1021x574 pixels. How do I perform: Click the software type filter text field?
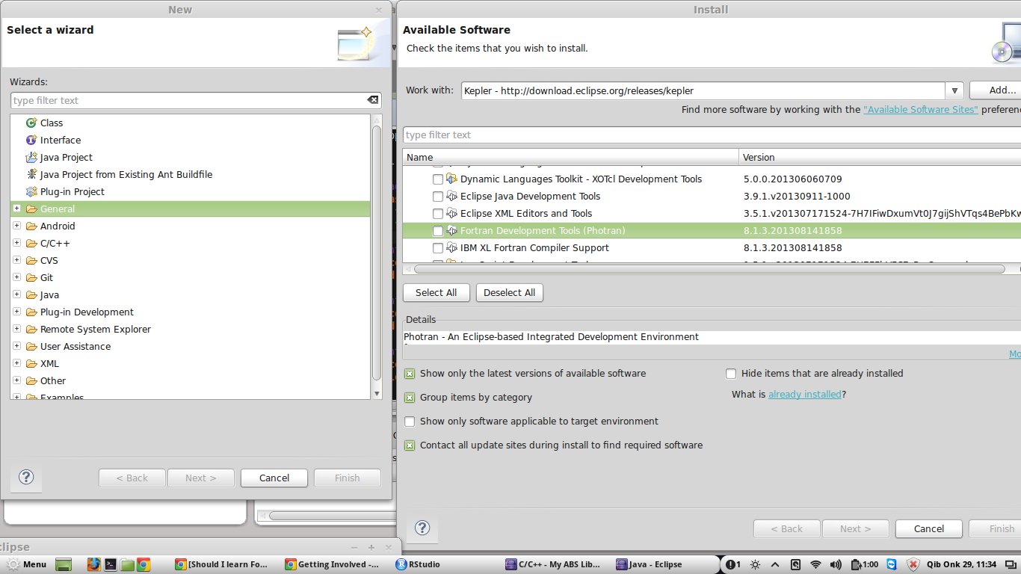pyautogui.click(x=710, y=135)
